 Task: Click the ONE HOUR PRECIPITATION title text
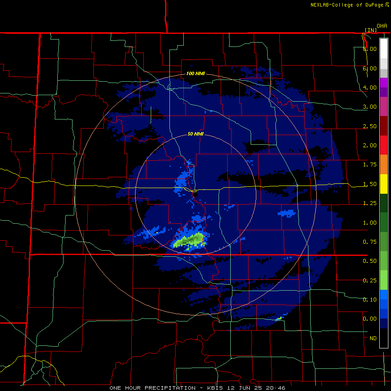pos(152,388)
